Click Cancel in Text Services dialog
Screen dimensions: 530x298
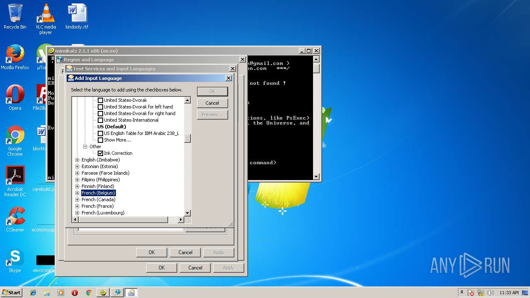point(185,252)
